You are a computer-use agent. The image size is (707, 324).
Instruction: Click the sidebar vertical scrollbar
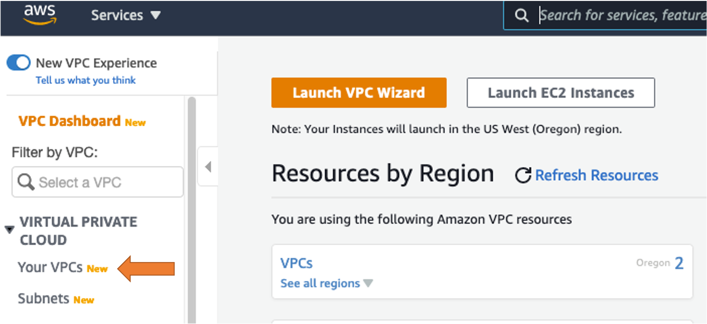(191, 210)
